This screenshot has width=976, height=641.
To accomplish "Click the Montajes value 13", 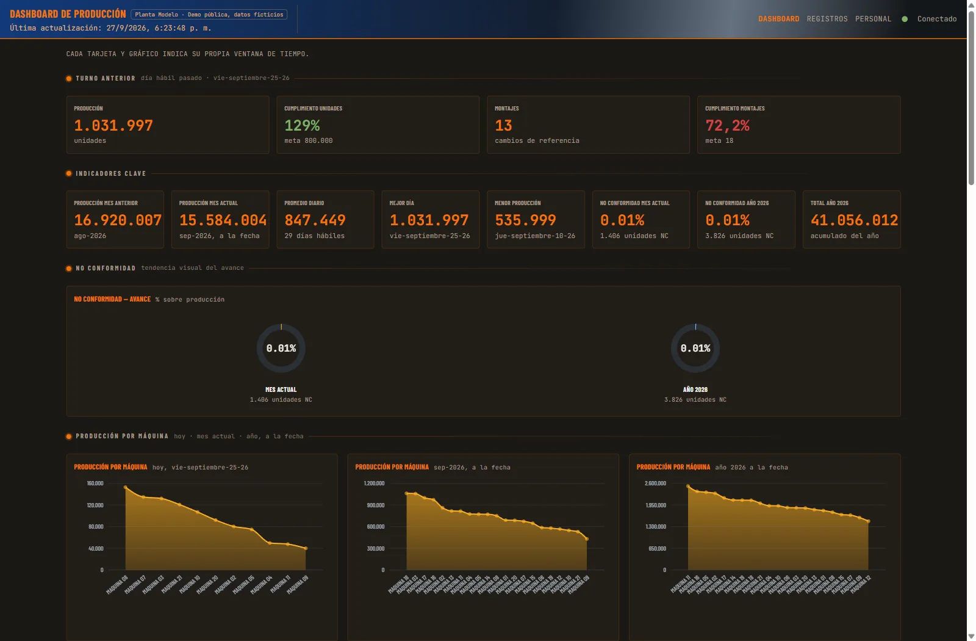I will point(503,125).
